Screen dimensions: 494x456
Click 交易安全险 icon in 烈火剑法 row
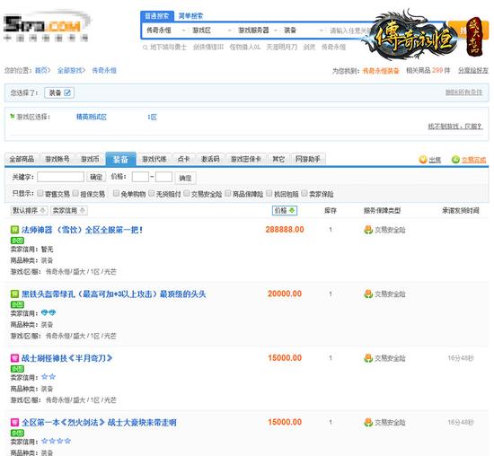tap(368, 422)
